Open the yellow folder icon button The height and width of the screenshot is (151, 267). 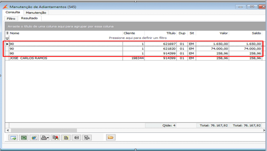click(110, 137)
